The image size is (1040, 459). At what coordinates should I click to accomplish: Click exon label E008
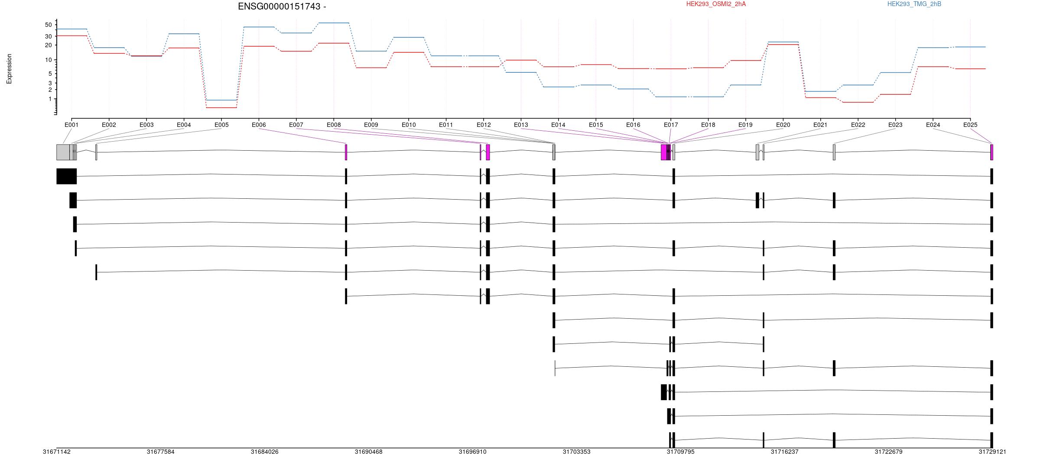[x=334, y=125]
